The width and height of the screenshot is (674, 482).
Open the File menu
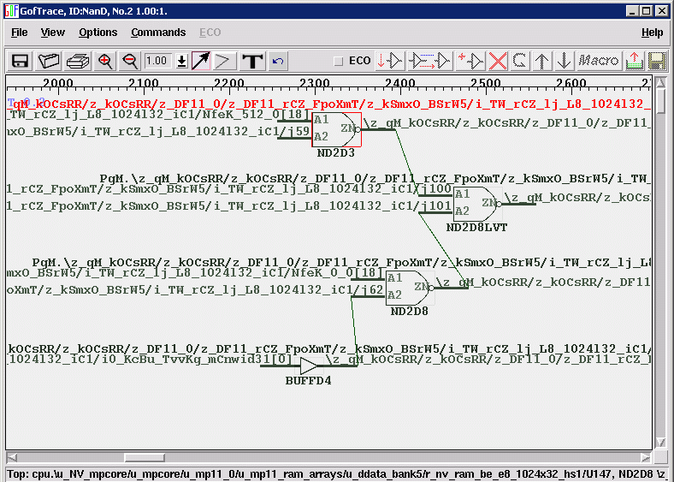click(19, 33)
